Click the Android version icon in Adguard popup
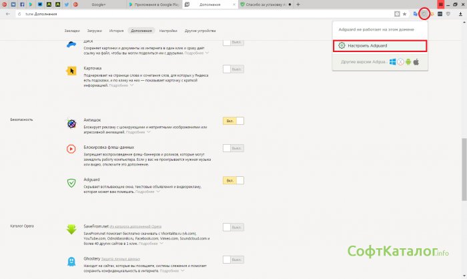This screenshot has width=467, height=279. pyautogui.click(x=409, y=62)
